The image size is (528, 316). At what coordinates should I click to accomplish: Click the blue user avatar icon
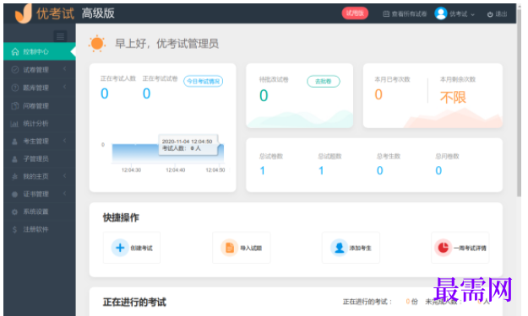(440, 13)
